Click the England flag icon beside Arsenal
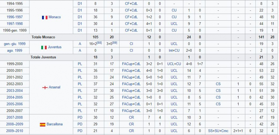Screen dimensions: 279x135 tap(45, 87)
